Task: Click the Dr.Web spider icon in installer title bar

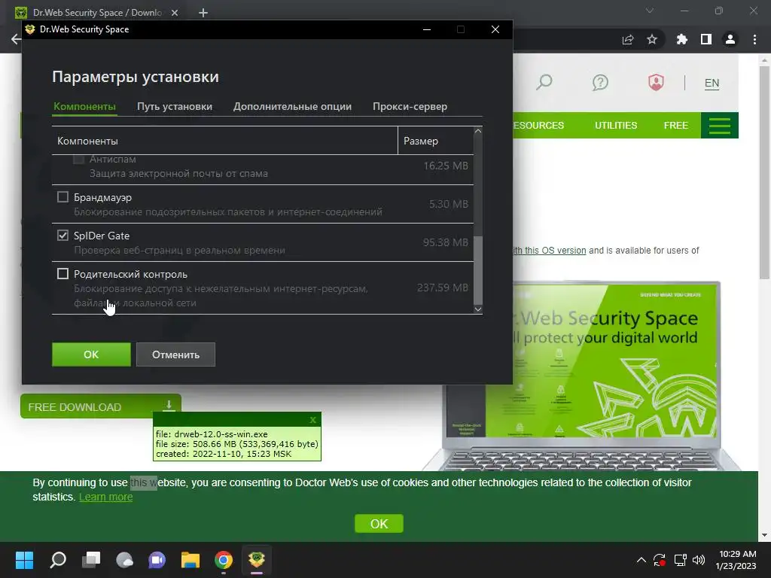Action: point(30,29)
